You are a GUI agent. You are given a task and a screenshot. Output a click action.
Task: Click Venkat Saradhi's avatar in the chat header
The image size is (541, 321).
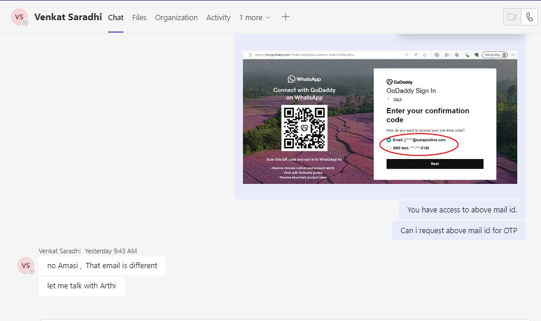[19, 17]
